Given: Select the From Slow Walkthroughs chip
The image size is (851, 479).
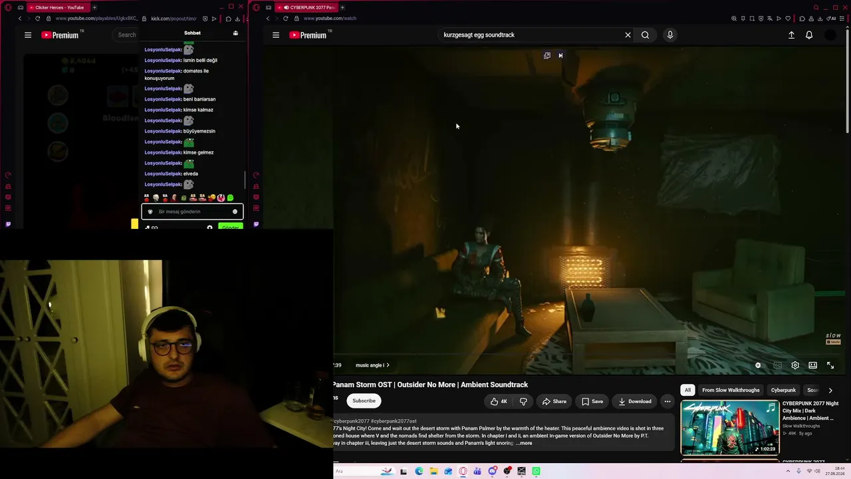Looking at the screenshot, I should click(731, 391).
